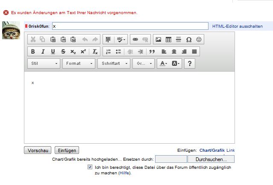
Task: Insert an image via picture icon
Action: (x=158, y=40)
